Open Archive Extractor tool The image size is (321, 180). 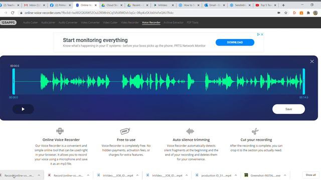174,22
